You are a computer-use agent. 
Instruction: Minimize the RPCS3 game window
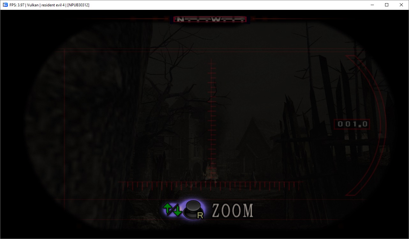372,5
